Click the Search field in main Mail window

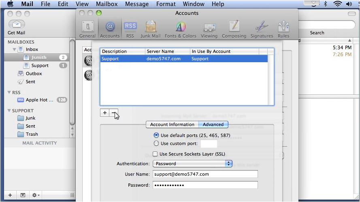pos(326,25)
